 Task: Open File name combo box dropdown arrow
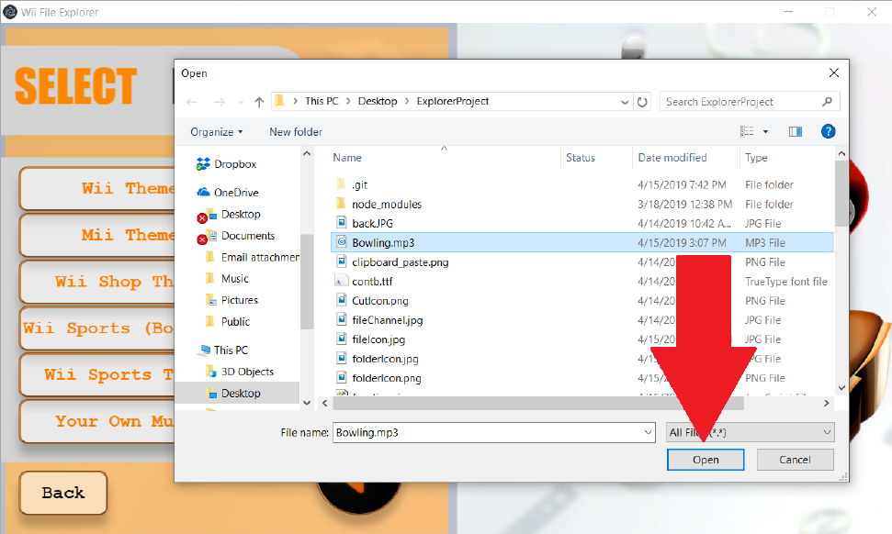click(648, 432)
